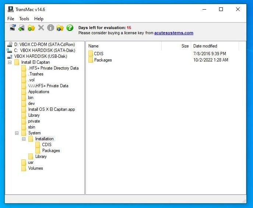This screenshot has width=253, height=208.
Task: Click the delete X toolbar icon
Action: (x=41, y=28)
